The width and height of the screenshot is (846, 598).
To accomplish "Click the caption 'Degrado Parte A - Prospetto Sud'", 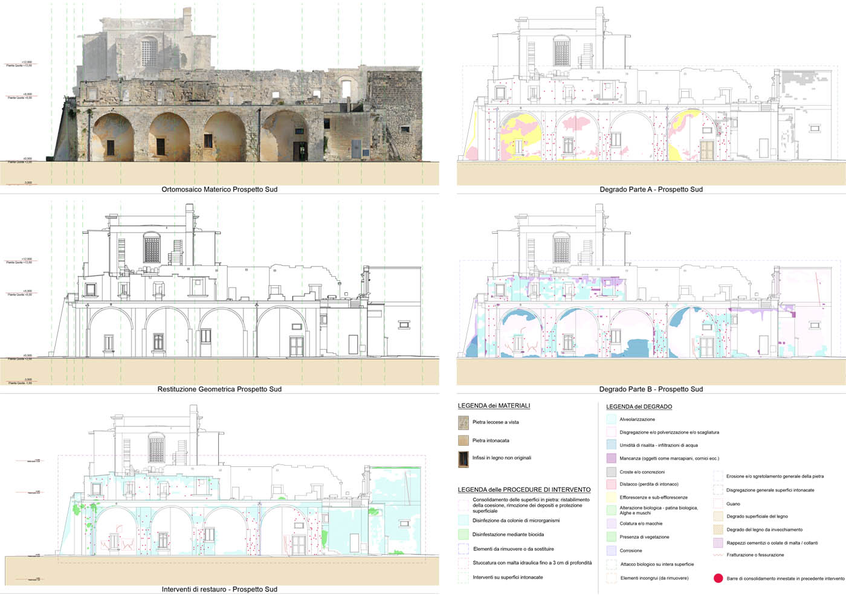I will [x=651, y=189].
